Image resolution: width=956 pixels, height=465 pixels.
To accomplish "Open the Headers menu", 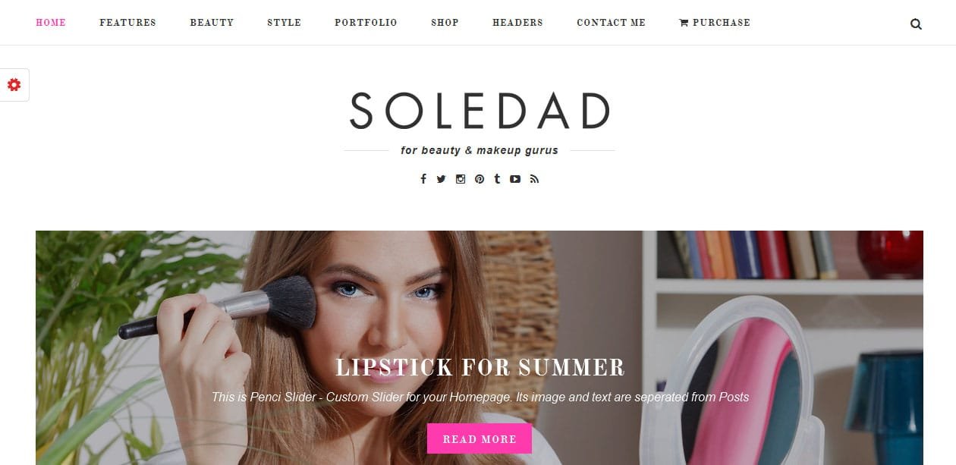I will point(517,23).
